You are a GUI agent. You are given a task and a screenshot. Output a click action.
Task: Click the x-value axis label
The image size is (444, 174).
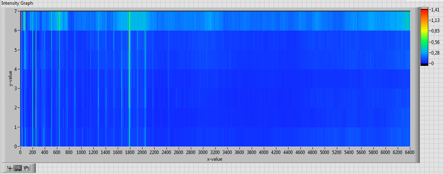click(x=214, y=159)
